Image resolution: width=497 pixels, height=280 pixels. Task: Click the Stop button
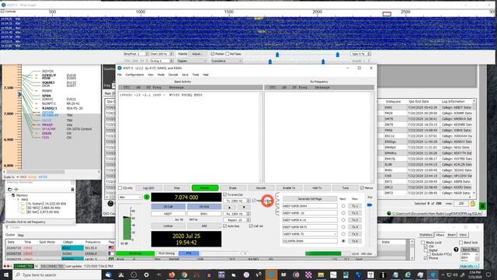pyautogui.click(x=176, y=188)
